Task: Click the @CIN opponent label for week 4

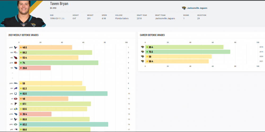Action: pos(11,63)
